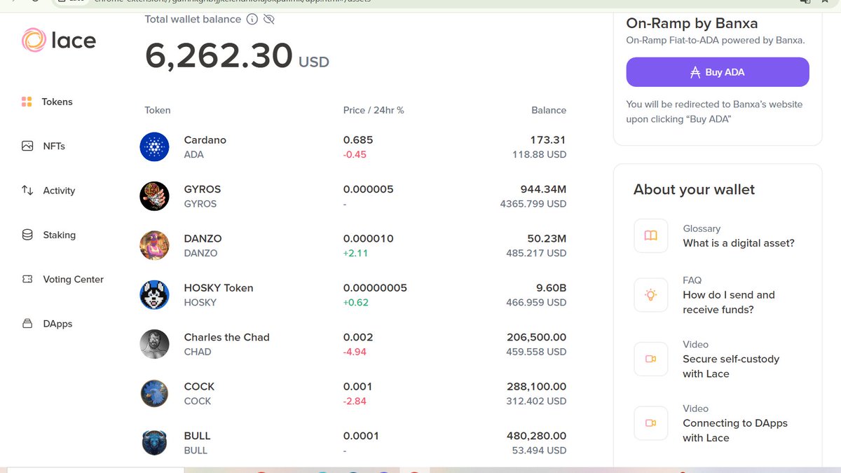This screenshot has height=473, width=841.
Task: Click the 50.23M DANZO balance
Action: tap(547, 238)
